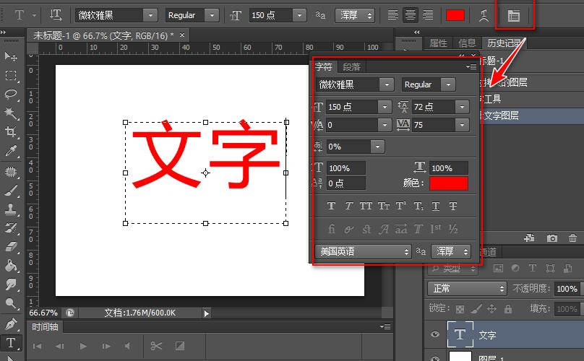The height and width of the screenshot is (361, 584).
Task: Toggle lock all for the layer
Action: pyautogui.click(x=508, y=308)
